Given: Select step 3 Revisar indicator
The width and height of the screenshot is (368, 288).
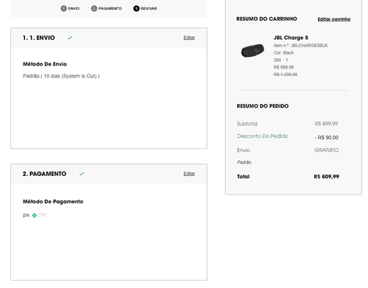Looking at the screenshot, I should tap(145, 8).
